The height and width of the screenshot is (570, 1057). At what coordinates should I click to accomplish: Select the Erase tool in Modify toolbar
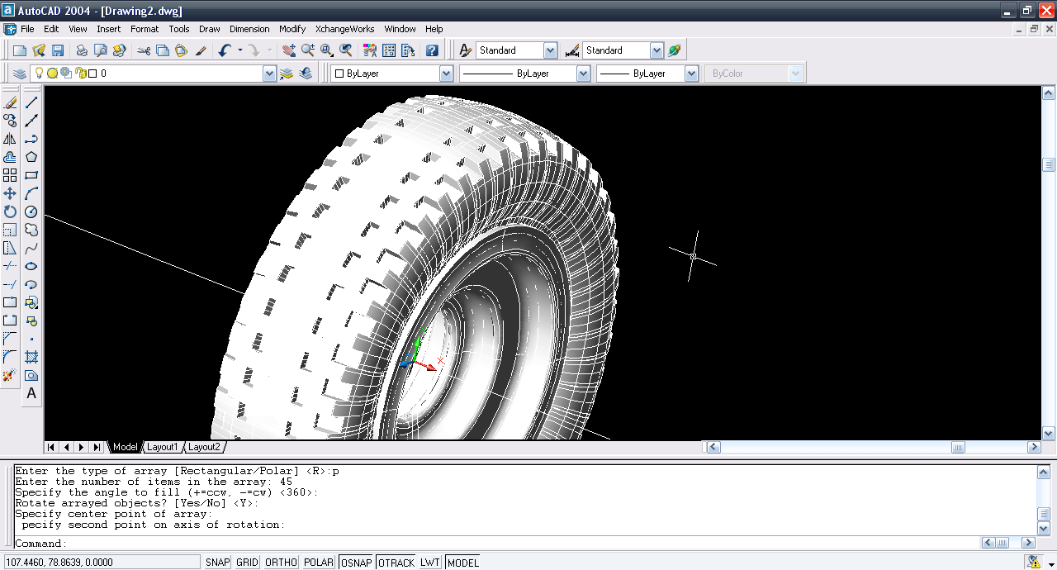coord(10,102)
